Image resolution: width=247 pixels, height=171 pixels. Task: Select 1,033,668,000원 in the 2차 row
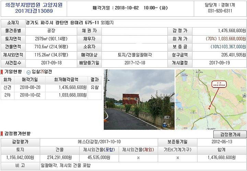pyautogui.click(x=73, y=95)
